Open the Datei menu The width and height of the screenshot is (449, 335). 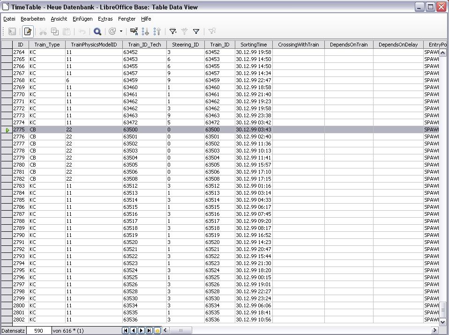pyautogui.click(x=9, y=19)
